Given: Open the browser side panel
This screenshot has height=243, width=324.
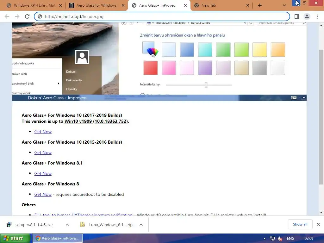Looking at the screenshot, I should [297, 16].
